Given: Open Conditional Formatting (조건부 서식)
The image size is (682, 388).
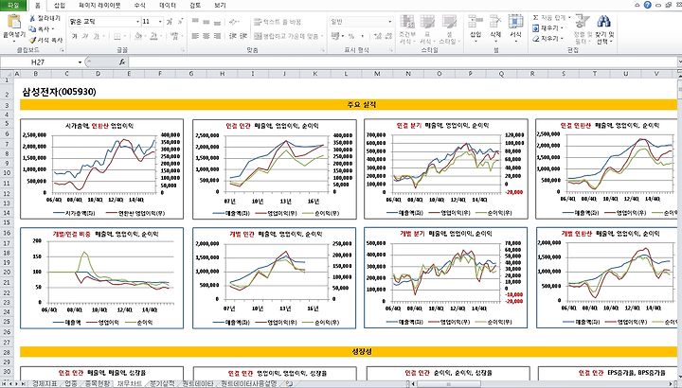Looking at the screenshot, I should pyautogui.click(x=407, y=29).
